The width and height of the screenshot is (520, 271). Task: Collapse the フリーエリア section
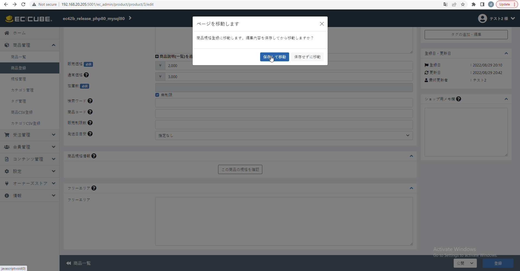click(411, 188)
